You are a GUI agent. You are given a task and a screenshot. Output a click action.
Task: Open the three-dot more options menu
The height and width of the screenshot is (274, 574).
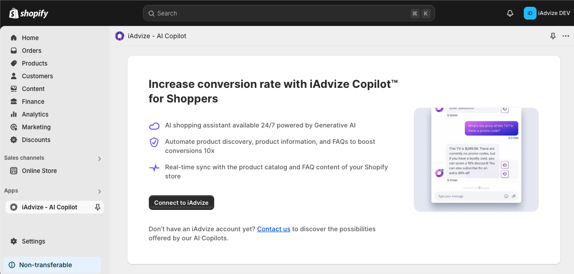[566, 36]
